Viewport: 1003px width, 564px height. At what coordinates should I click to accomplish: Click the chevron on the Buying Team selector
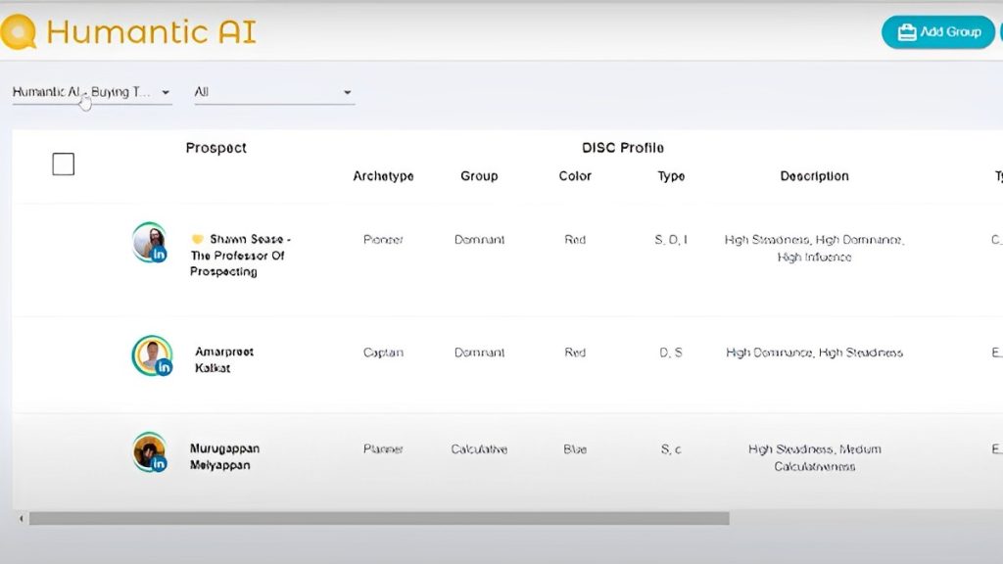point(166,91)
